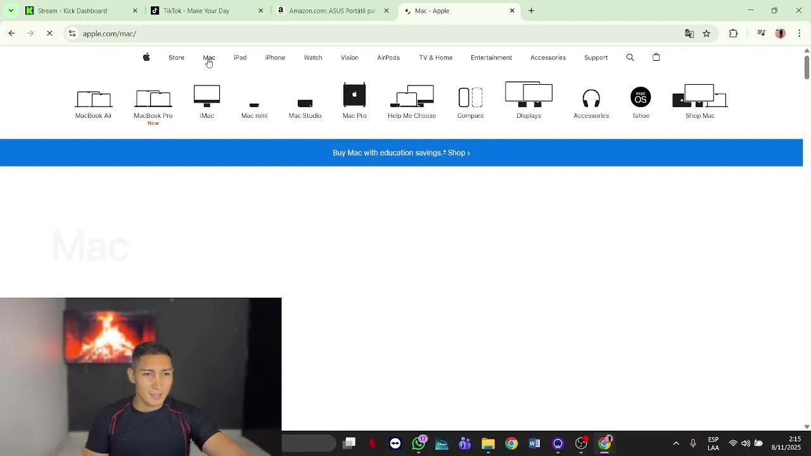The width and height of the screenshot is (811, 456).
Task: Open the Store menu item
Action: [176, 58]
